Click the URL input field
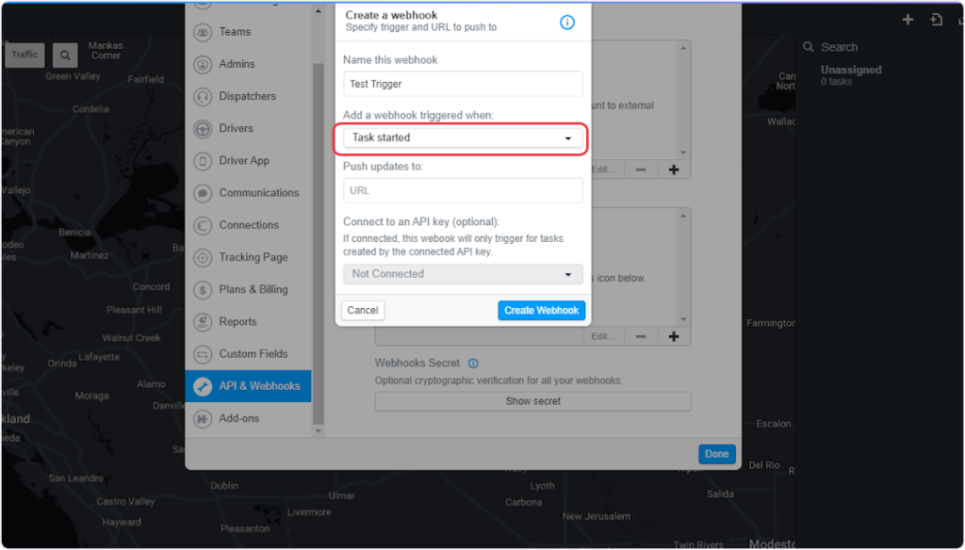Image resolution: width=965 pixels, height=550 pixels. (x=463, y=190)
